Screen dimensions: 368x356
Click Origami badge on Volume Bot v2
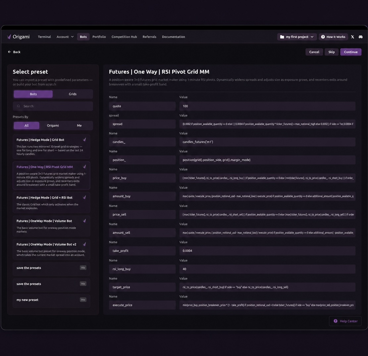(84, 244)
